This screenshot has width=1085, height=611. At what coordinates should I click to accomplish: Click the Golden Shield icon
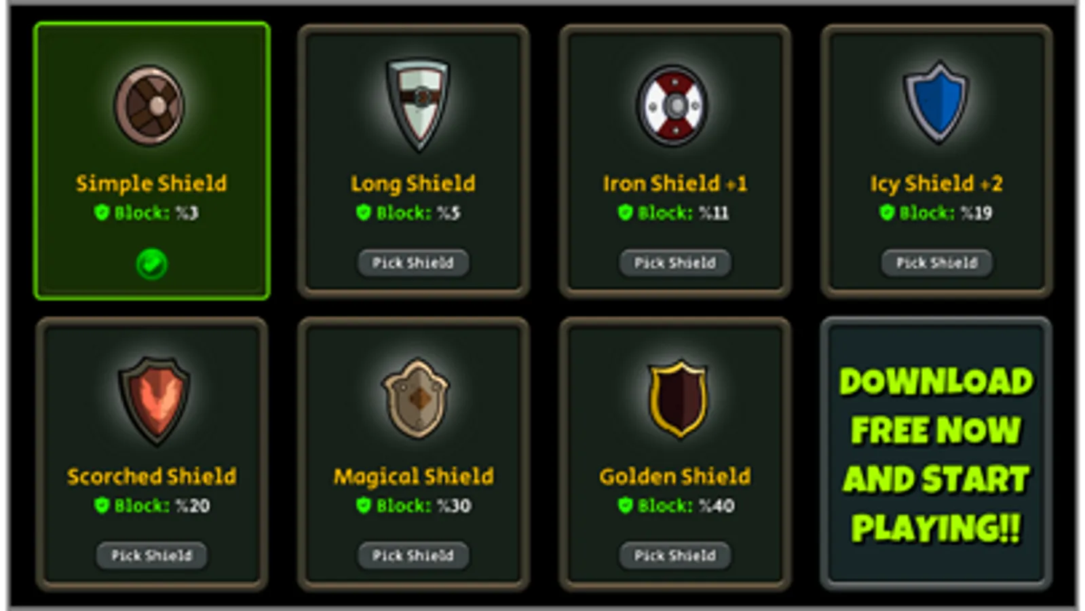point(679,398)
